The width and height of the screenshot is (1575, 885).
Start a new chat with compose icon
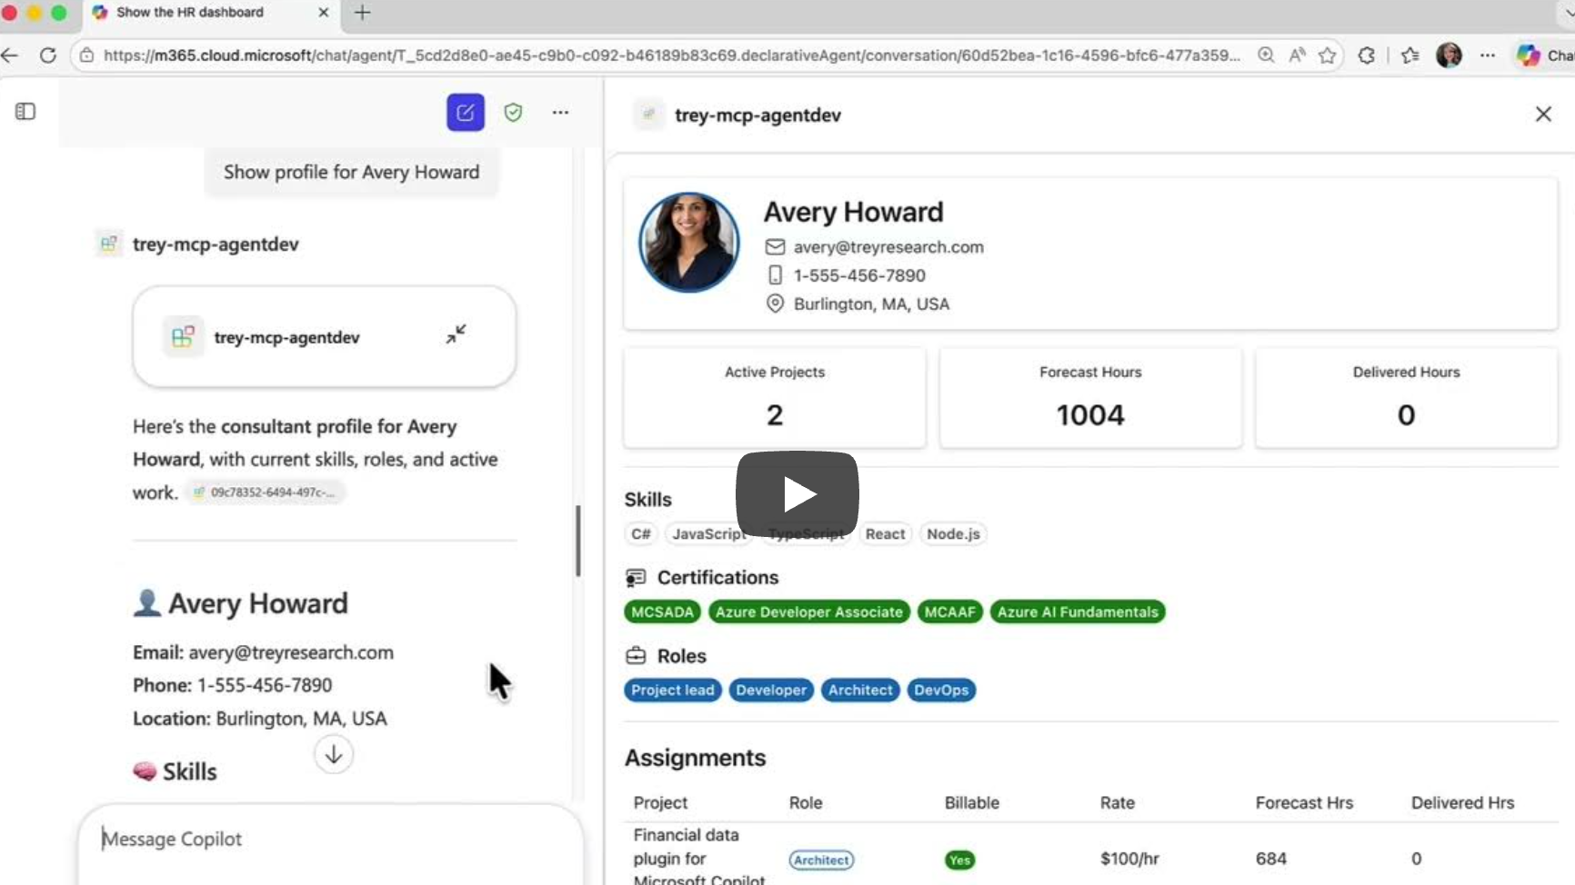[x=465, y=113]
